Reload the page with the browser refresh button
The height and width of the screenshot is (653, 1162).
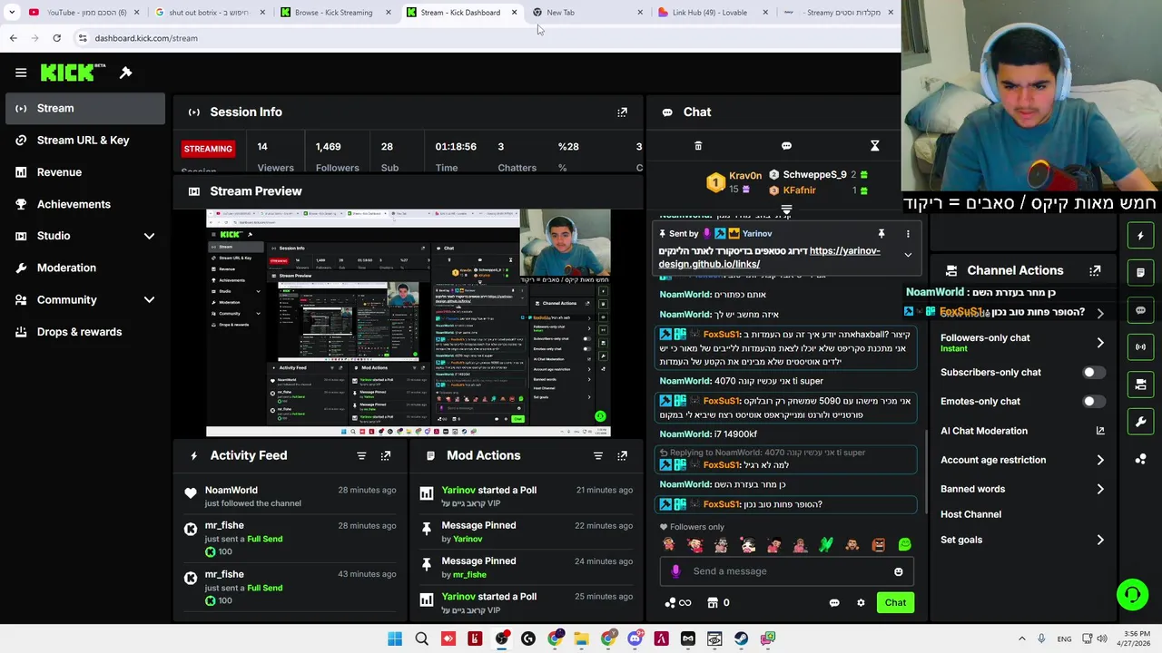pyautogui.click(x=56, y=38)
